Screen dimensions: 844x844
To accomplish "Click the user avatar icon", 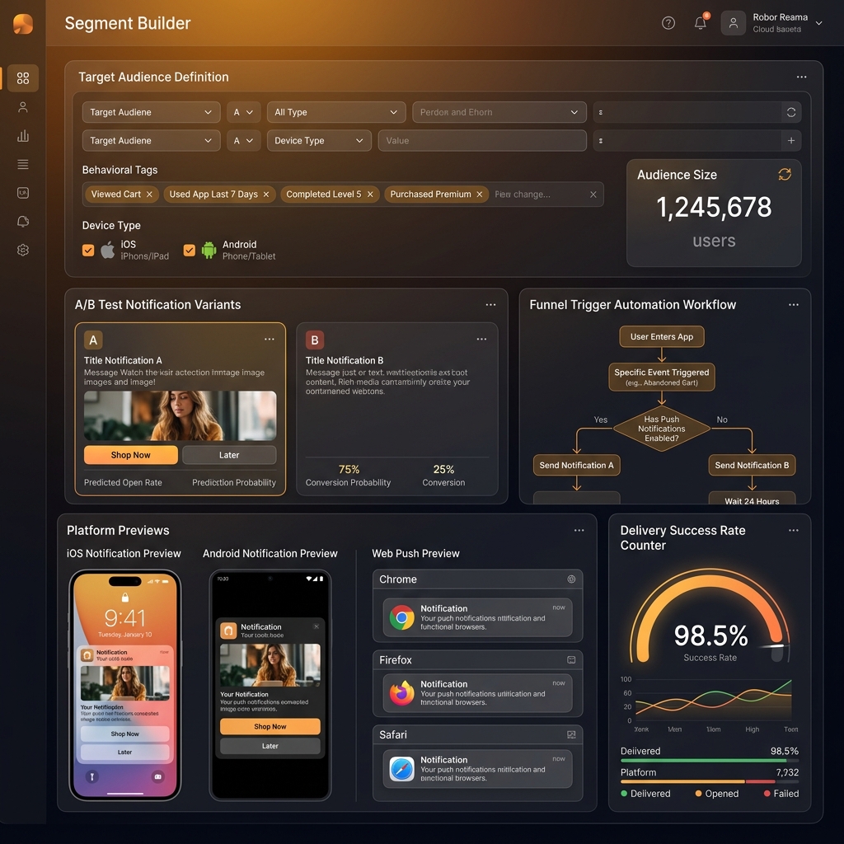I will (x=733, y=23).
